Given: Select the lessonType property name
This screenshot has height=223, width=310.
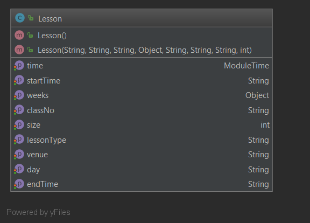Looking at the screenshot, I should coord(46,140).
